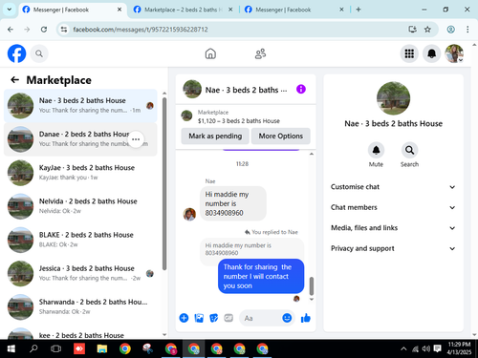Screen dimensions: 478x358
Task: Click the three-dot options on Danae chat
Action: (136, 139)
